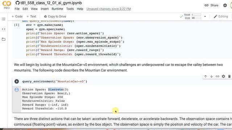Image resolution: width=232 pixels, height=130 pixels.
Task: Click 'Reward Threshold: -110.0' output line
Action: click(44, 109)
